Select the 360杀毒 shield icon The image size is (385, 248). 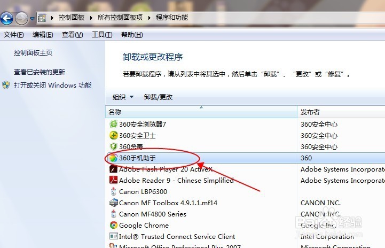coord(113,147)
